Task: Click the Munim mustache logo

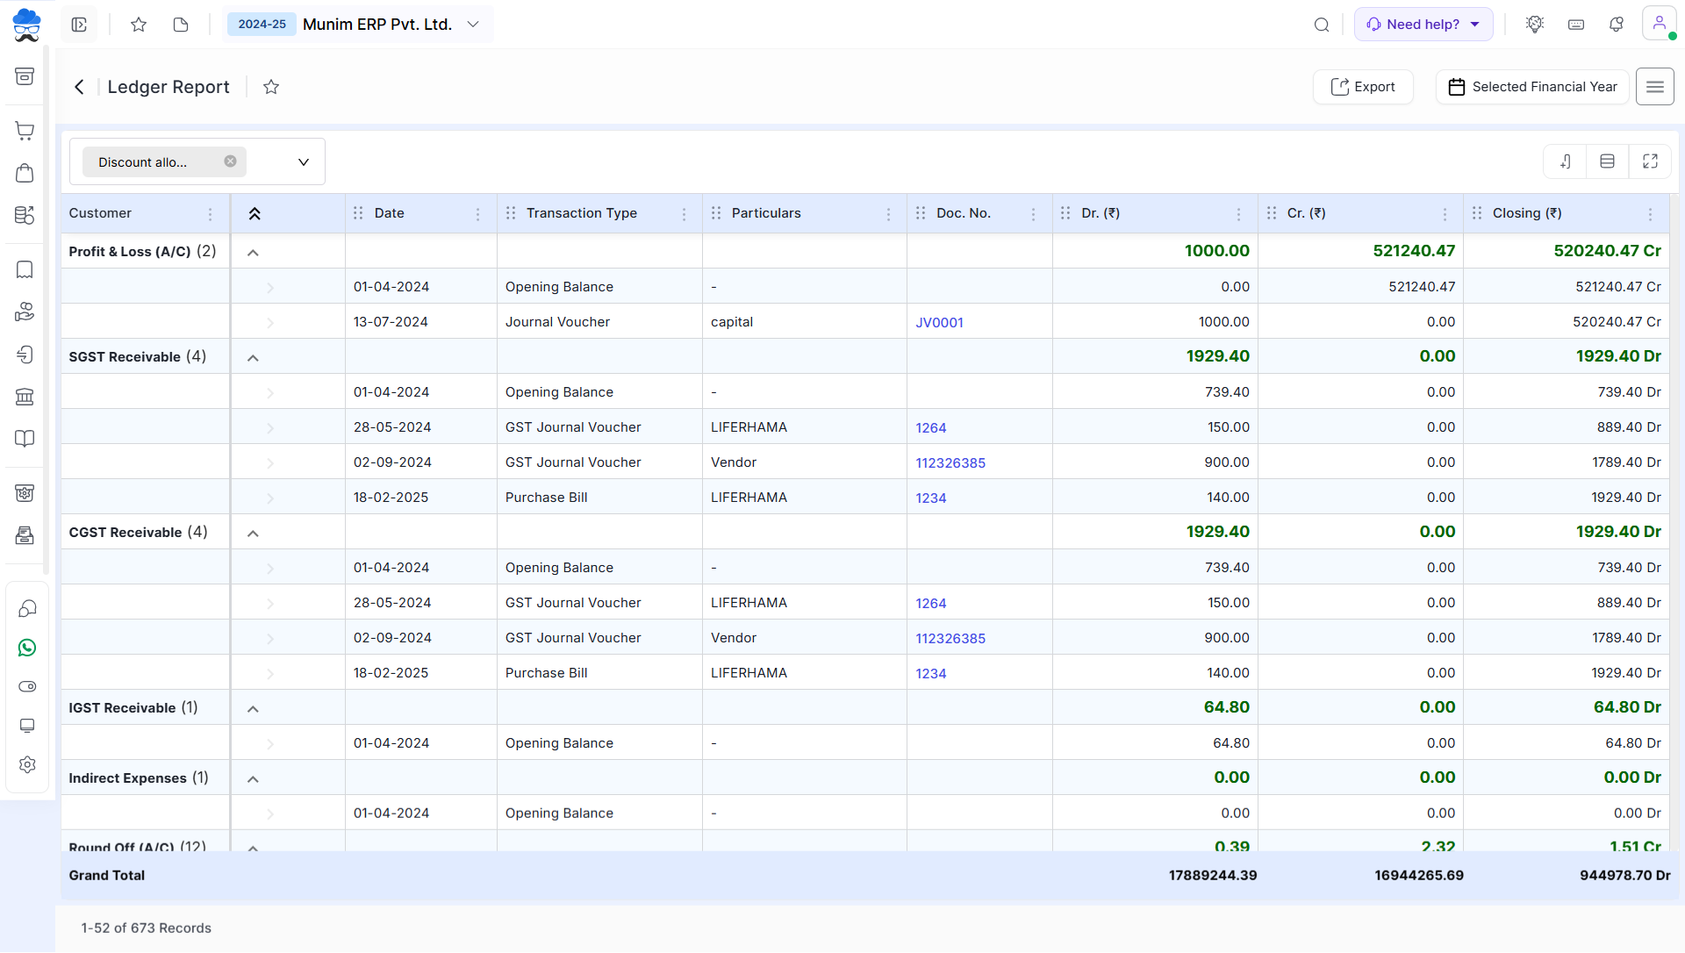Action: coord(26,25)
